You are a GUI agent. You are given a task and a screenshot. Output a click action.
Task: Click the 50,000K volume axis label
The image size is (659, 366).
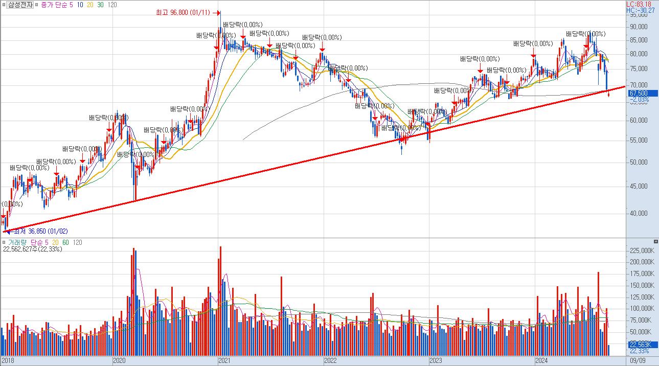(x=641, y=332)
